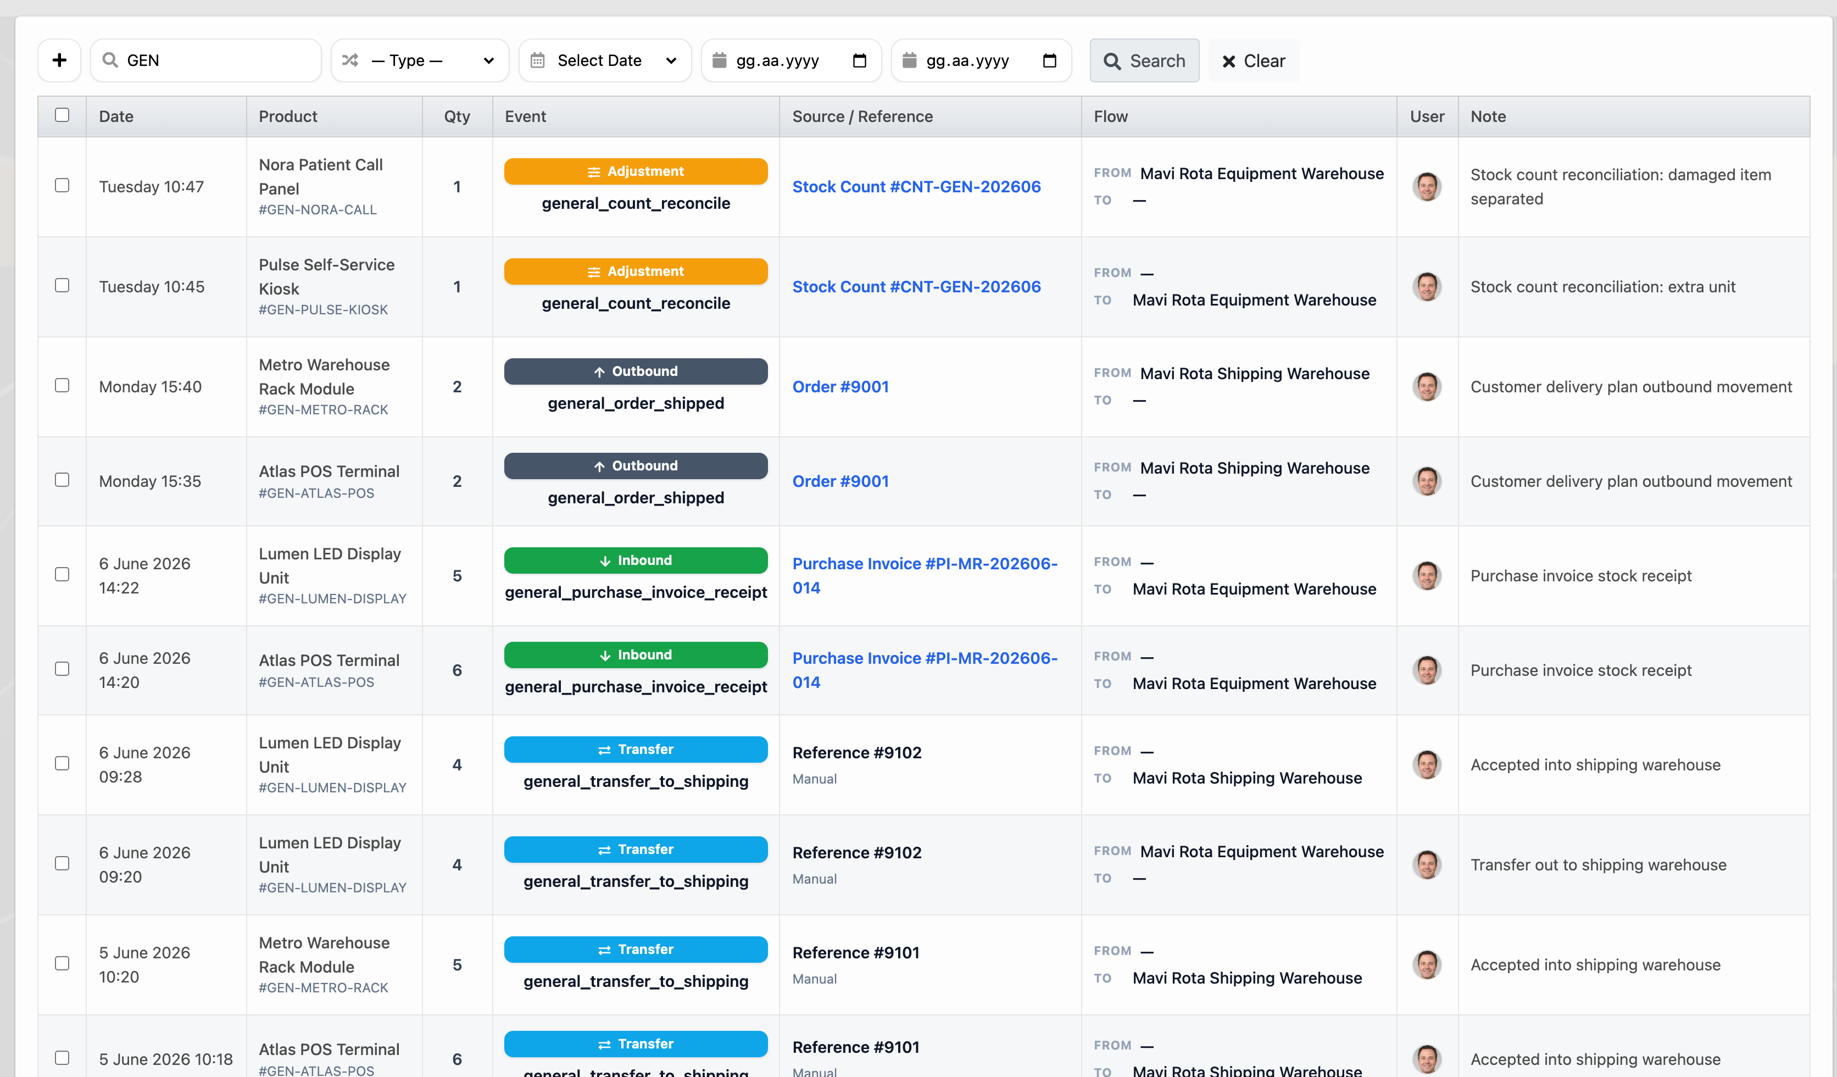The width and height of the screenshot is (1837, 1077).
Task: Click user avatar in Monday 15:40 row
Action: point(1427,386)
